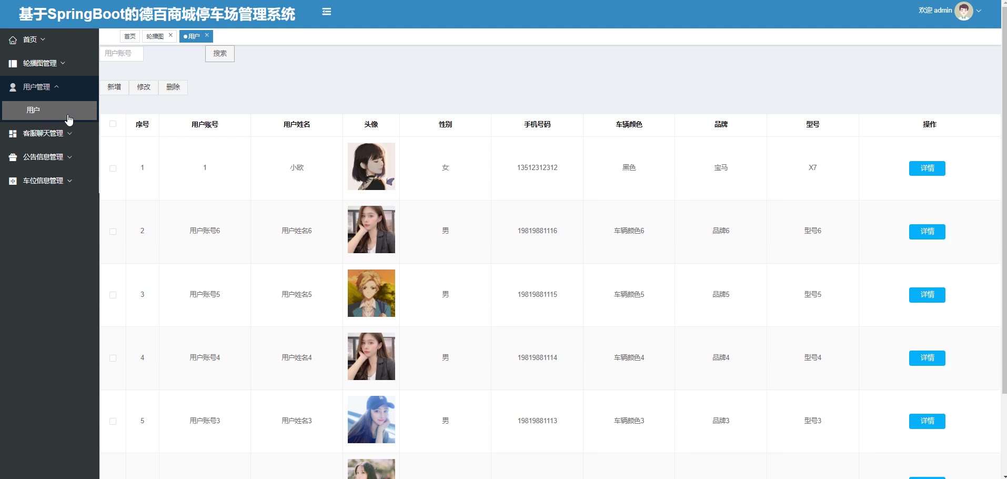Click the 品牌4 cell
Image resolution: width=1007 pixels, height=479 pixels.
click(x=721, y=357)
